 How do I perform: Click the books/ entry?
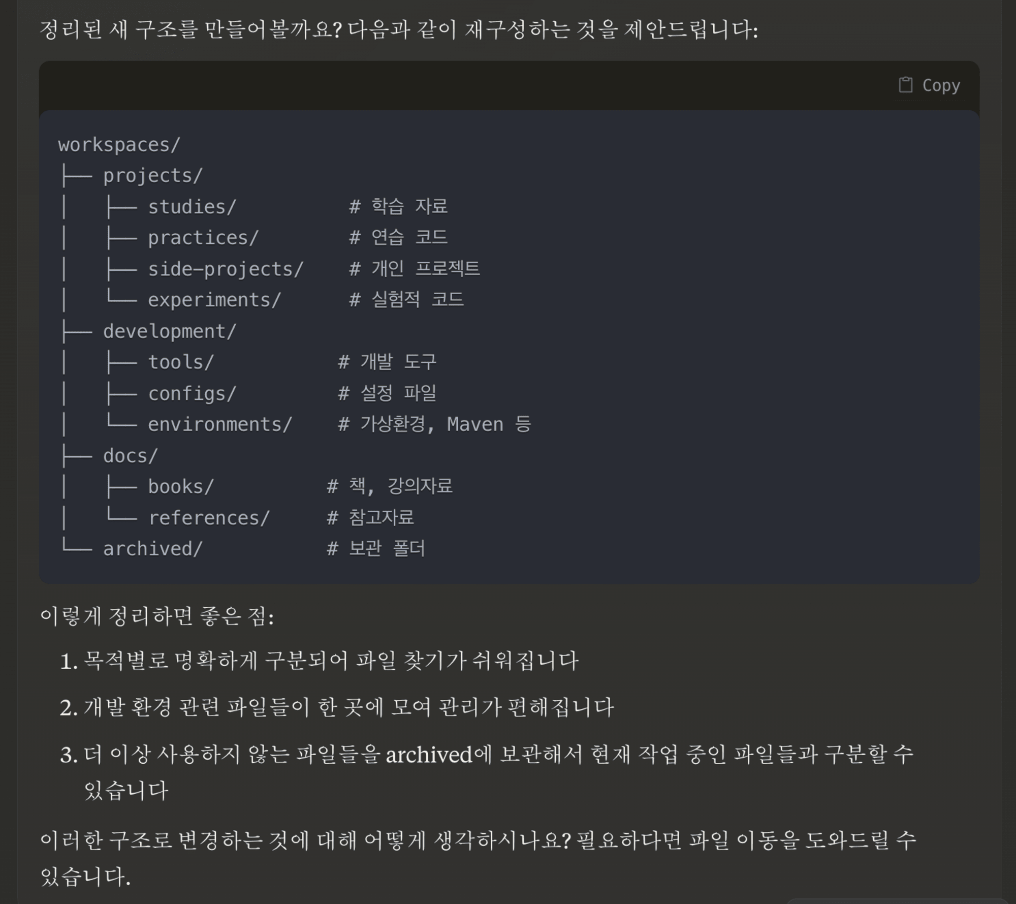[181, 487]
